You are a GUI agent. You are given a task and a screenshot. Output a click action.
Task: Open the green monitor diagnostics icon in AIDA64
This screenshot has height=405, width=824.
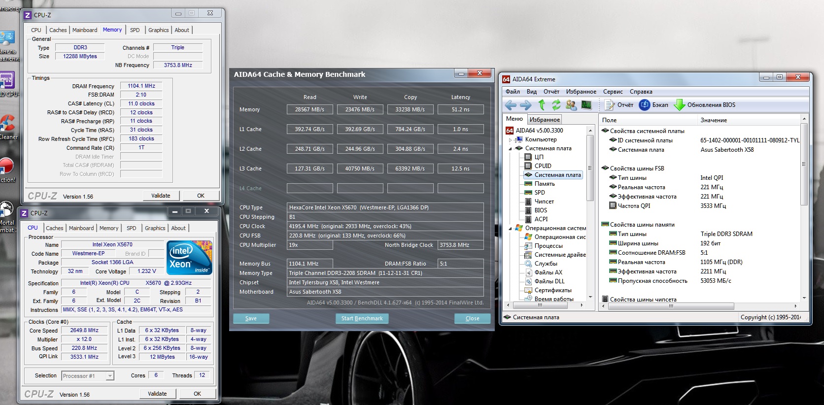586,105
